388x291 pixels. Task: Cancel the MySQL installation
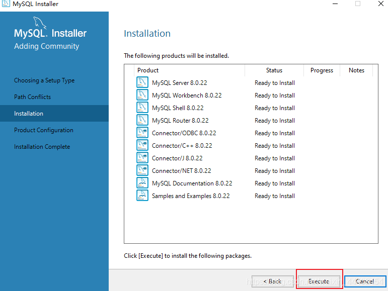pyautogui.click(x=365, y=281)
